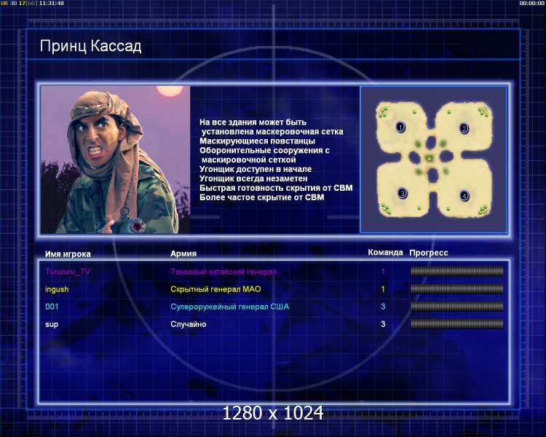Click Turururu_TV's loading progress bar
The height and width of the screenshot is (437, 546).
click(x=457, y=272)
